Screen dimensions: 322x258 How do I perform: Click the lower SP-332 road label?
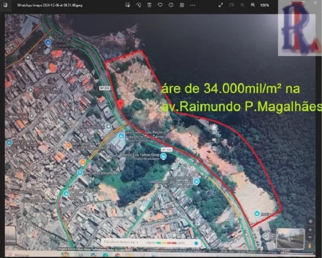tap(166, 150)
